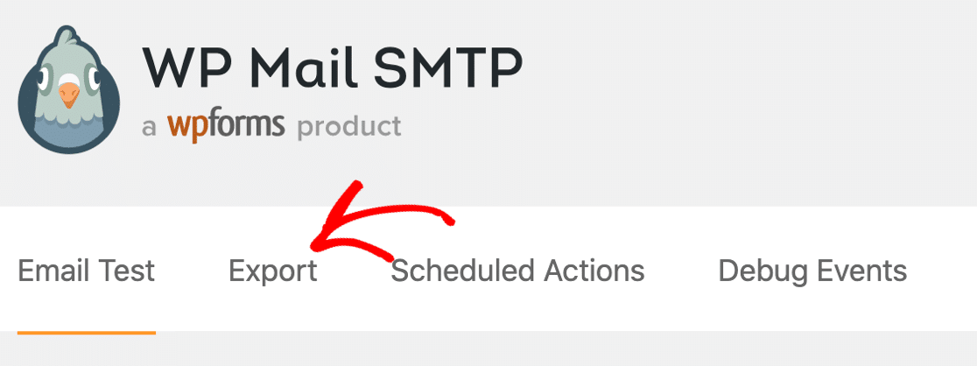This screenshot has width=977, height=366.
Task: Click the word "Actions" in the tab bar
Action: pos(594,271)
